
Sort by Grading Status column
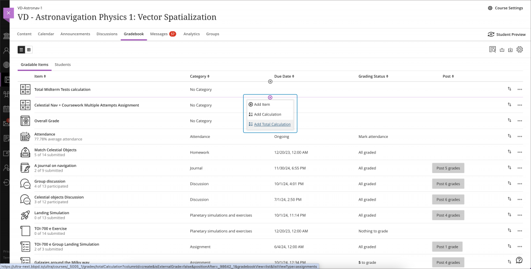(373, 77)
